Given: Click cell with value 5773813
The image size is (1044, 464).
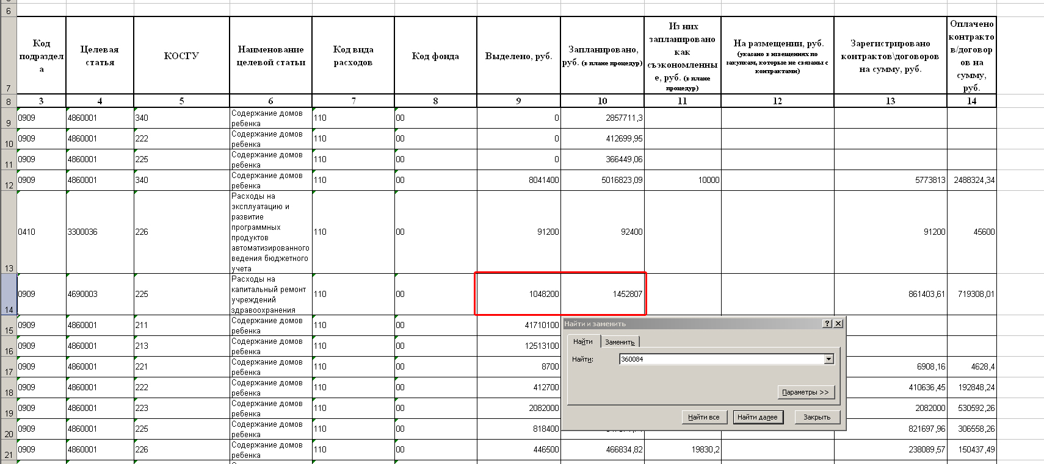Looking at the screenshot, I should click(891, 180).
